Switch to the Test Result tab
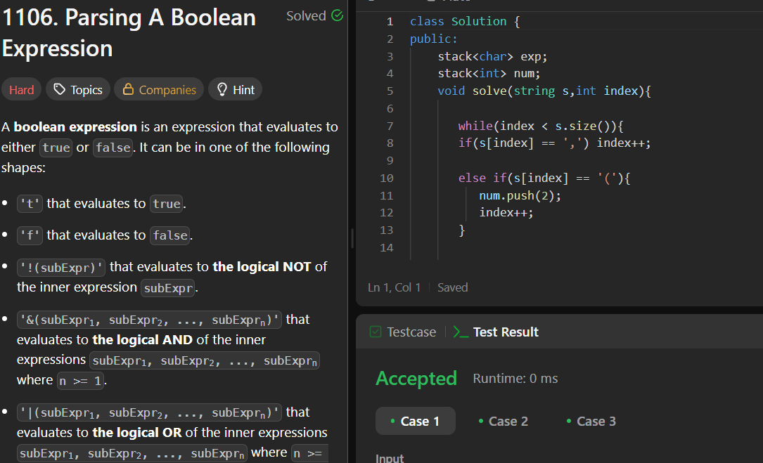763x463 pixels. pos(496,332)
